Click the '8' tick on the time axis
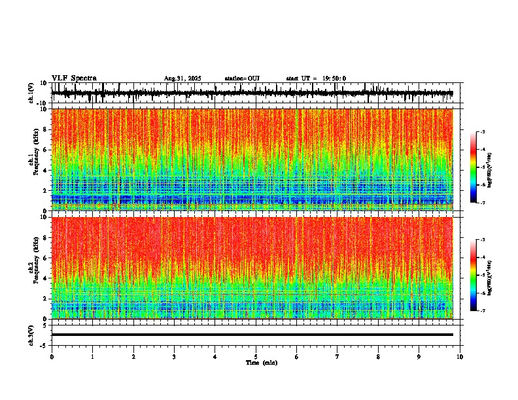 coord(378,357)
